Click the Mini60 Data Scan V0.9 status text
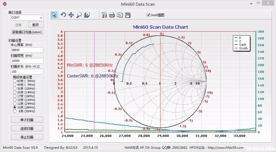Viewport: 276px width, 152px height. (20, 148)
